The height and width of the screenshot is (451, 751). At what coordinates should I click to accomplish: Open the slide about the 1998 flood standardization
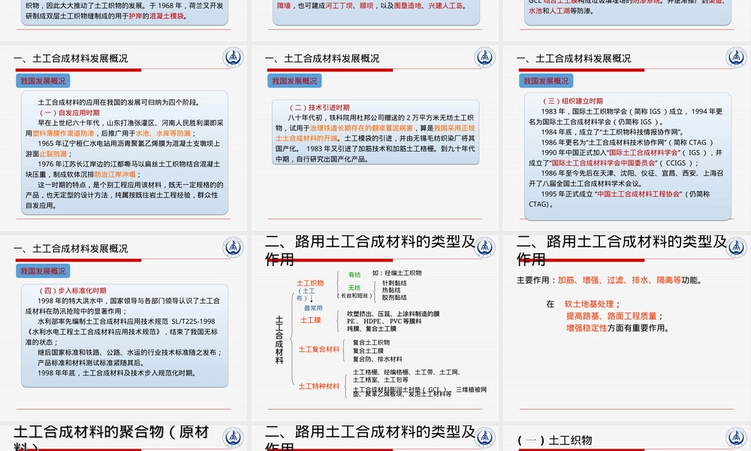tap(124, 327)
